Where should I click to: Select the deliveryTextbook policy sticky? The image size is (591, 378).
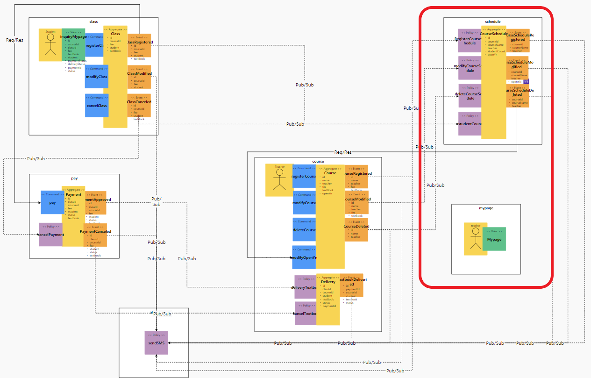[x=306, y=287]
